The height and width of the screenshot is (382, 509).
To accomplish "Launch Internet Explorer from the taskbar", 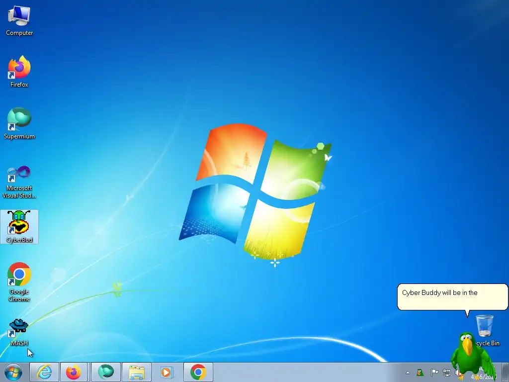I will pos(44,372).
